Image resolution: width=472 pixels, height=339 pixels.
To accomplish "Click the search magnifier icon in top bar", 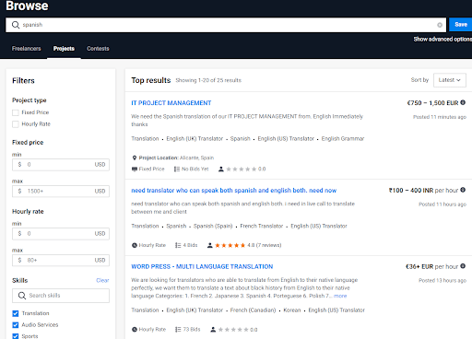I will (16, 25).
